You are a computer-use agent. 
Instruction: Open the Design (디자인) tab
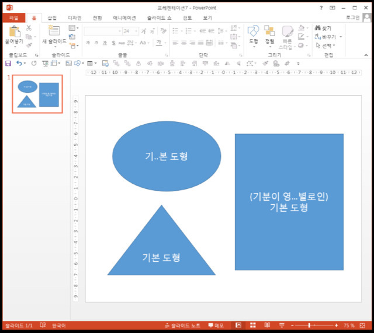(74, 18)
